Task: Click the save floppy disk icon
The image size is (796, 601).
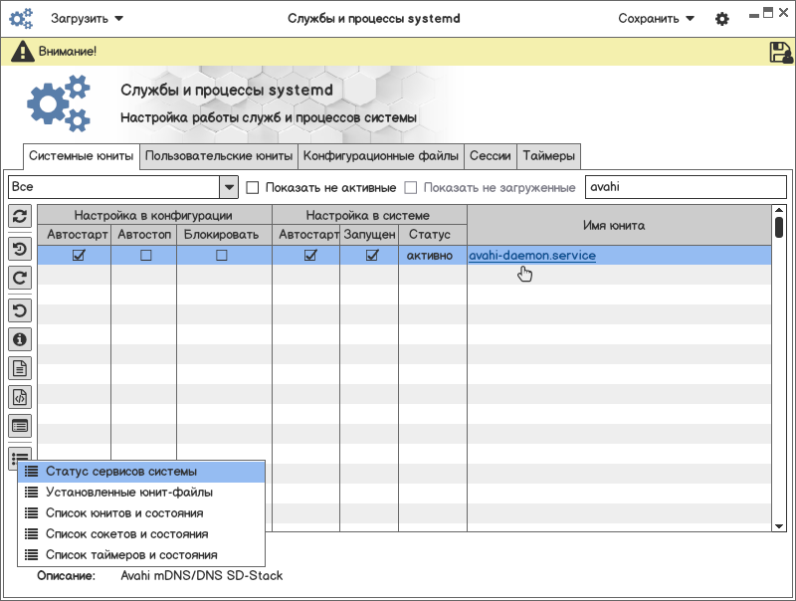Action: click(x=780, y=52)
